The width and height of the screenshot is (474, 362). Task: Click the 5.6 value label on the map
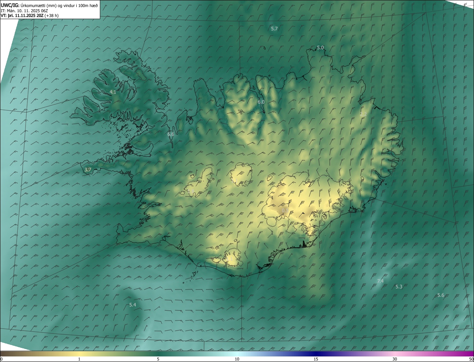pos(441,295)
